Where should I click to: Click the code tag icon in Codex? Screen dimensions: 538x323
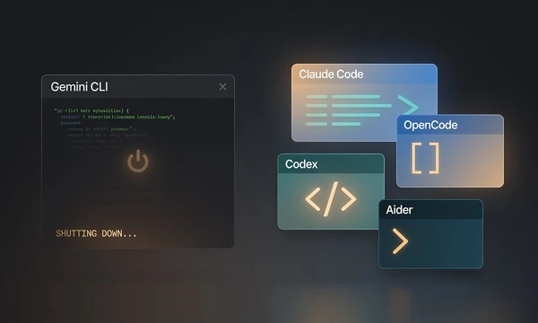click(x=331, y=199)
